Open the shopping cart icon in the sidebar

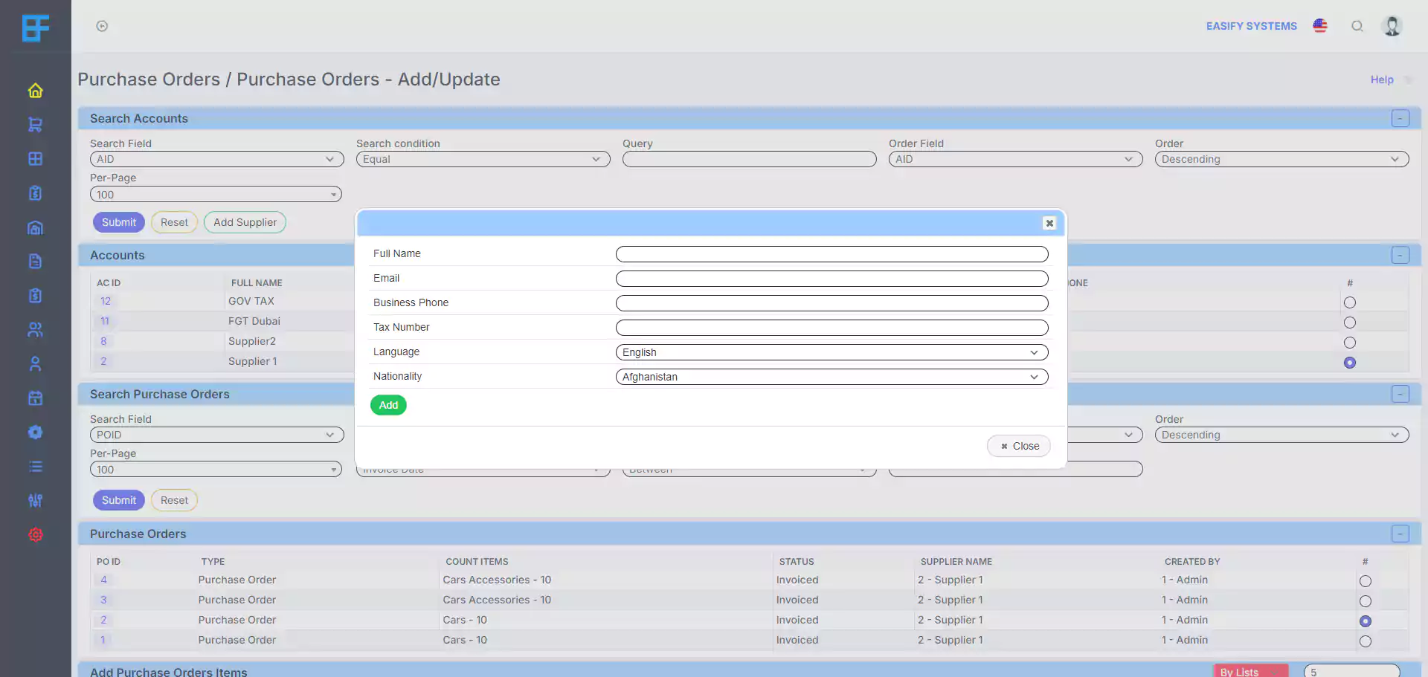pos(35,125)
